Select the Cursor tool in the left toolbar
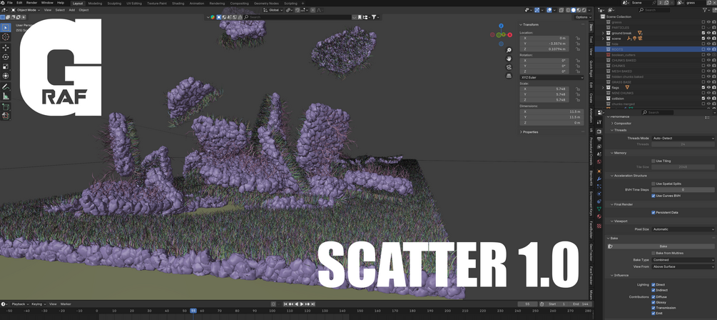Viewport: 717px width, 320px height. (x=6, y=37)
